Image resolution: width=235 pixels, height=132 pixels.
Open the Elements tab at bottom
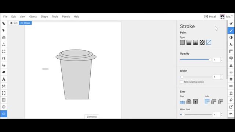pos(92,117)
